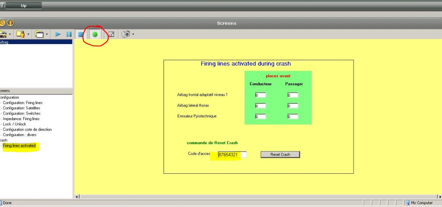Click horizontal scrollbar right arrow
Screen dimensions: 442x207
pos(440,197)
